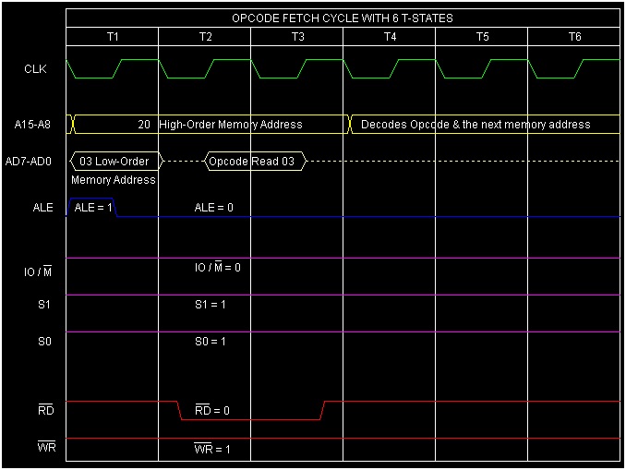Click the A15-A8 signal label

(32, 125)
